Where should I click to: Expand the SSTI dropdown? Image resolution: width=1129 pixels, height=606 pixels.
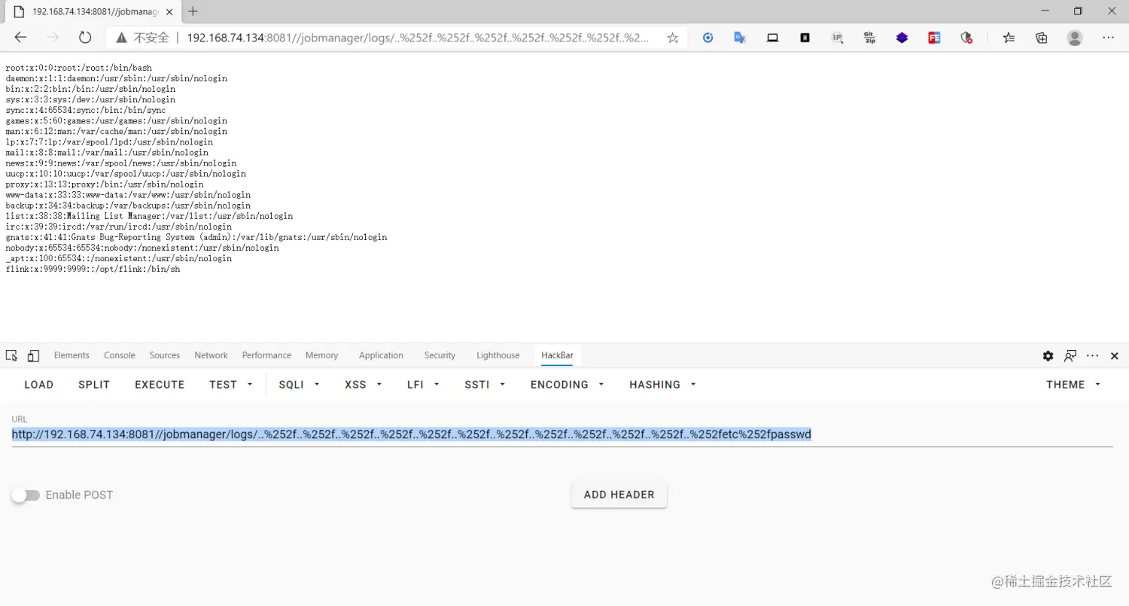pos(485,385)
